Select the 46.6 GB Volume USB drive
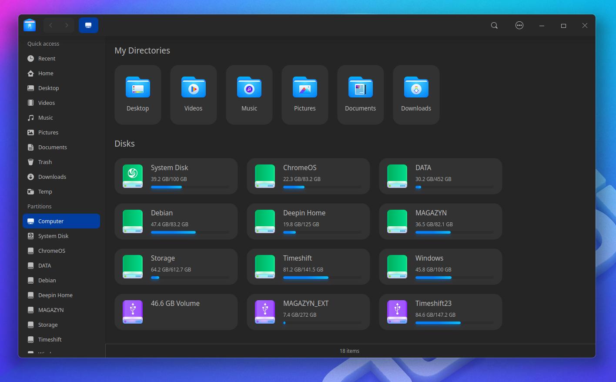Viewport: 616px width, 382px height. tap(176, 312)
